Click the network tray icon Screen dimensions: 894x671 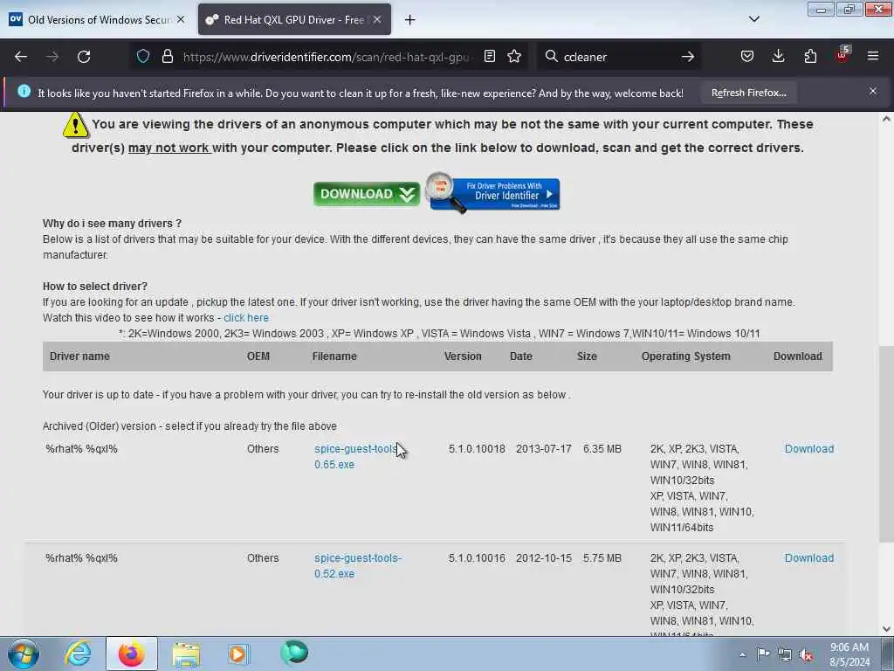tap(785, 655)
